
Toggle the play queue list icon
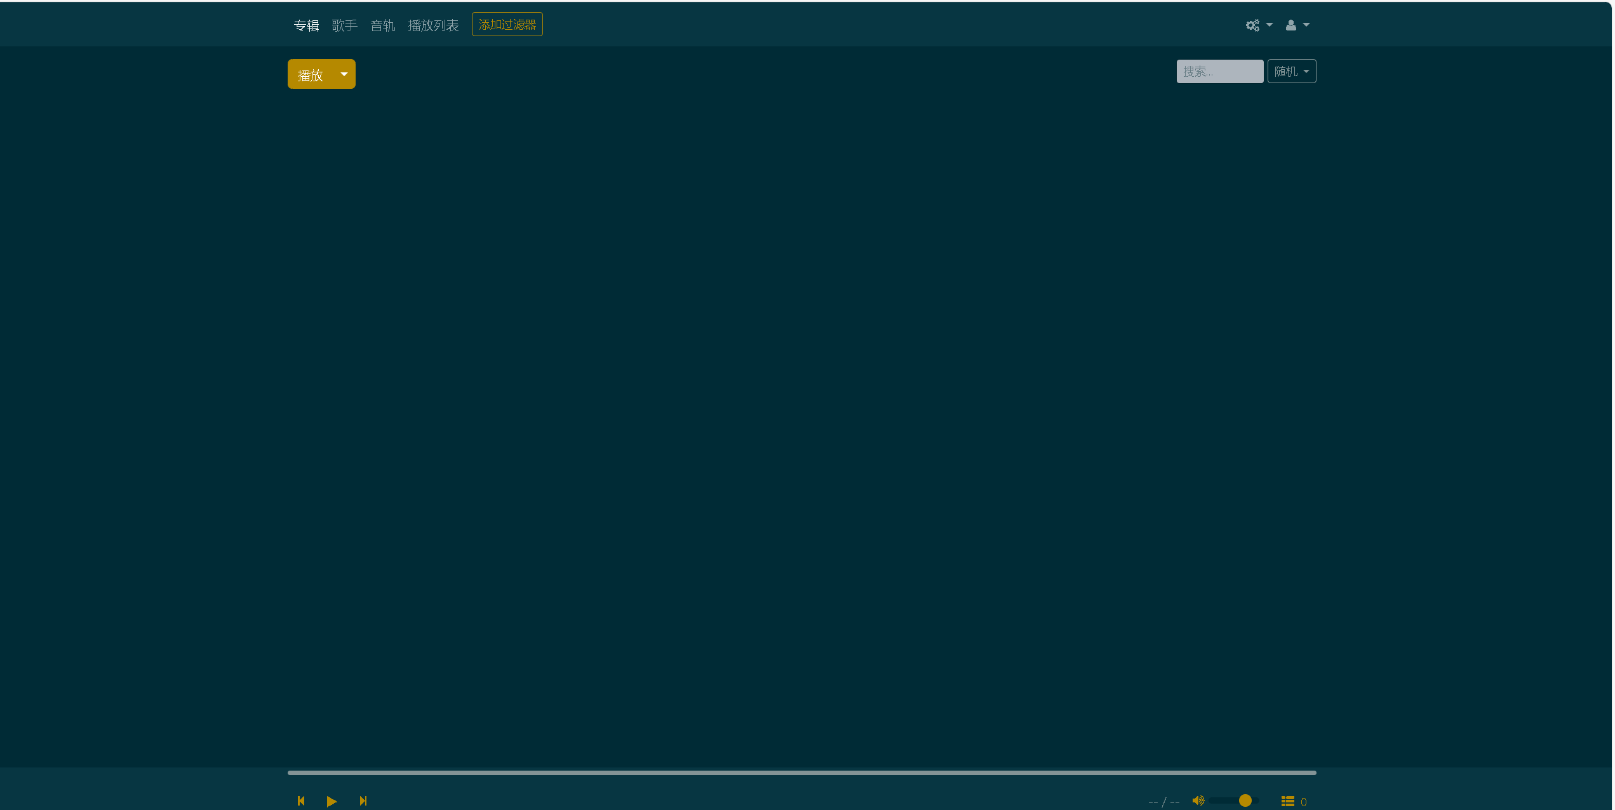tap(1287, 801)
